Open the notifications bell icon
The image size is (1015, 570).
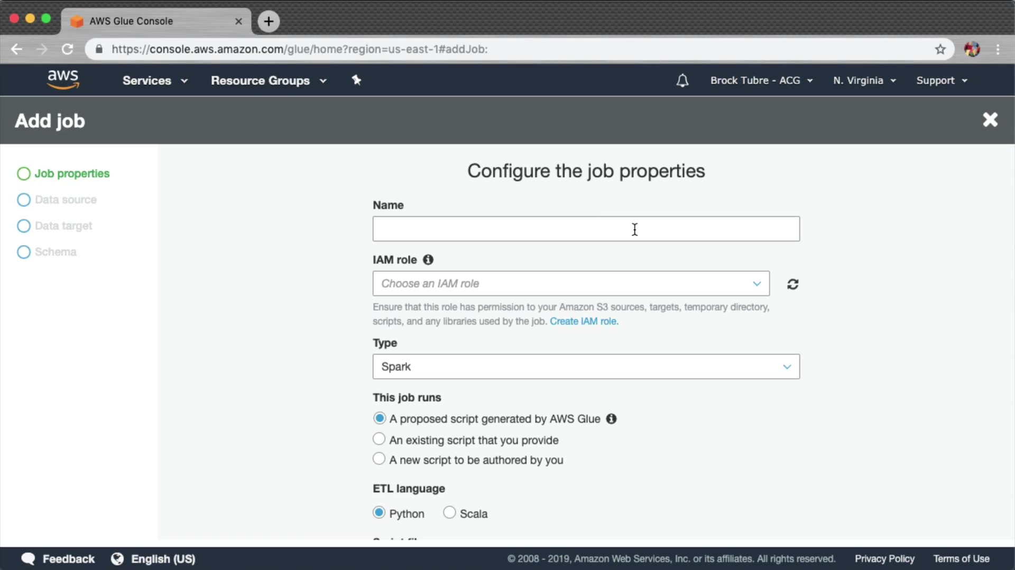682,81
